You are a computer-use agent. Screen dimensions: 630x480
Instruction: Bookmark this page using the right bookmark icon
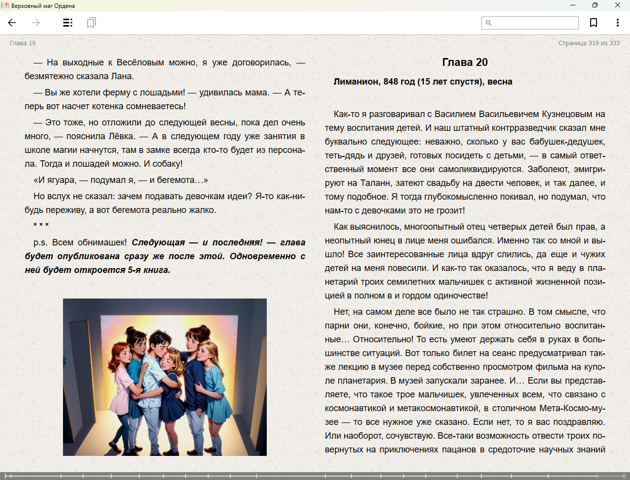tap(594, 23)
